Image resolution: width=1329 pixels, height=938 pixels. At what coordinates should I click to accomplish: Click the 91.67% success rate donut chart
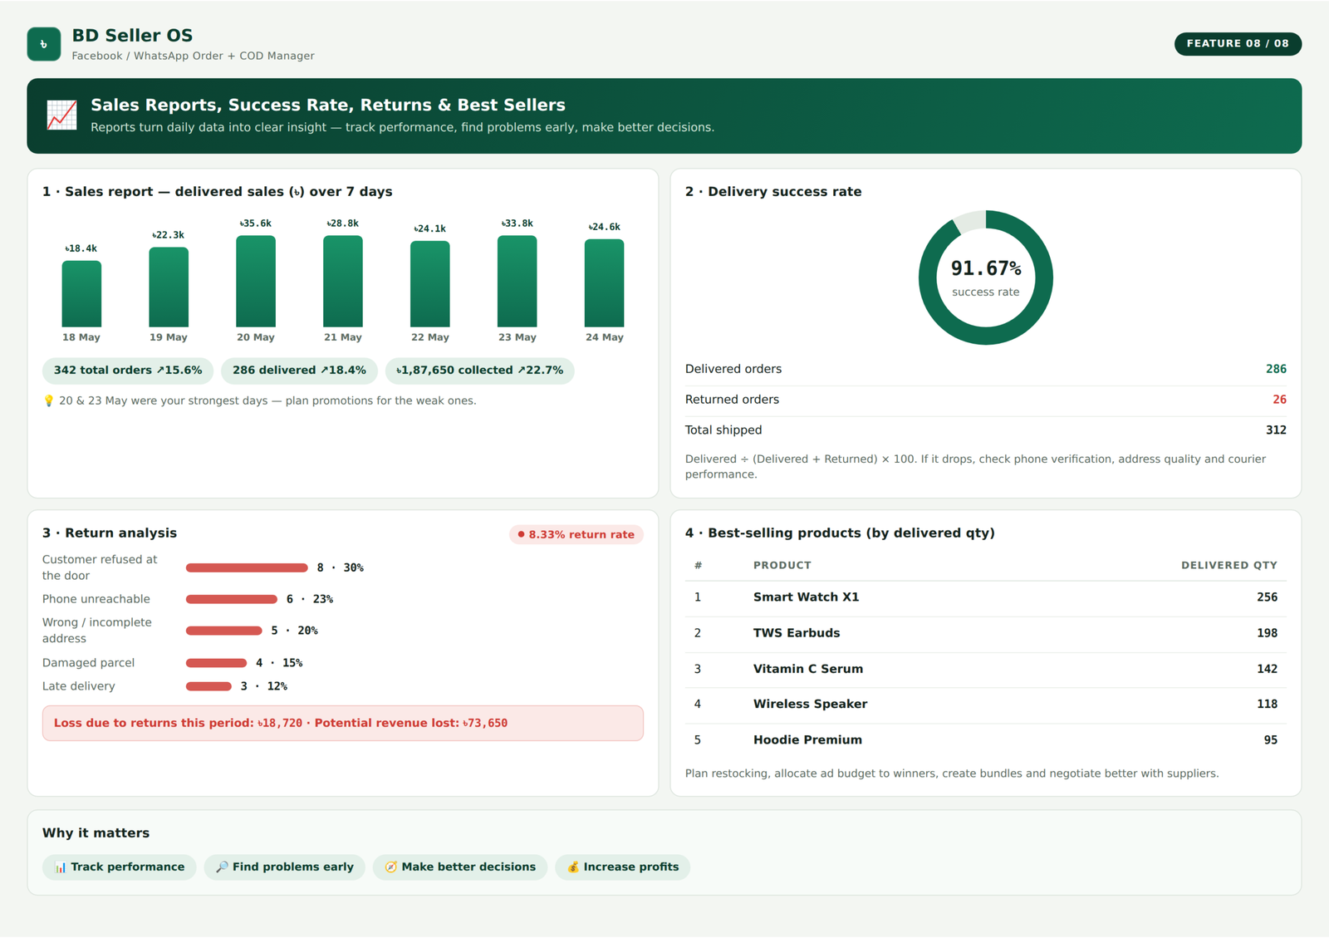pos(986,277)
